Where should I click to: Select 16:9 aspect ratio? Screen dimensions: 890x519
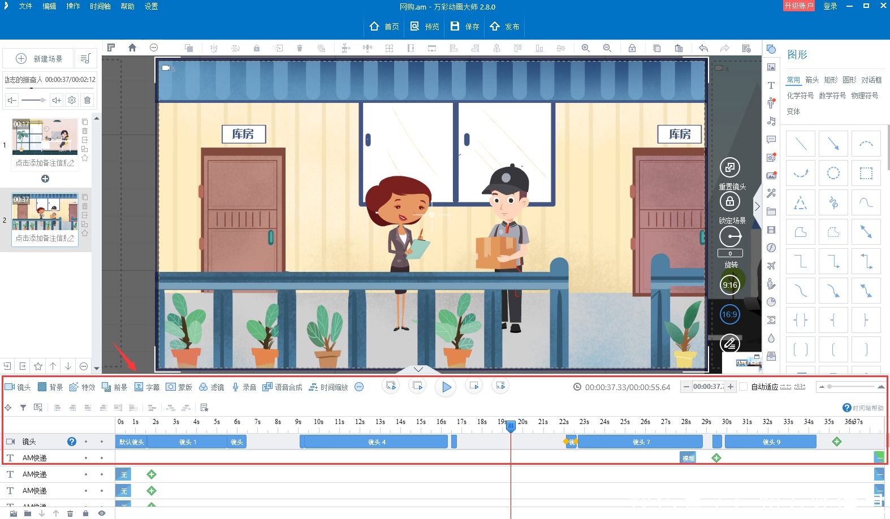click(x=730, y=314)
